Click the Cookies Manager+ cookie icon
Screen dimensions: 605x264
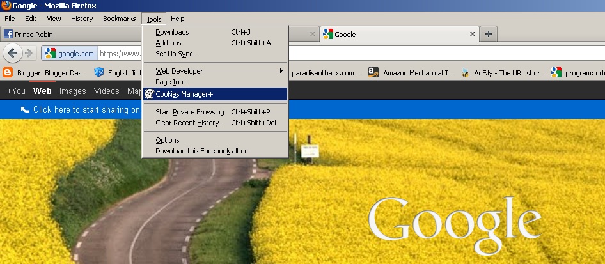pos(149,94)
